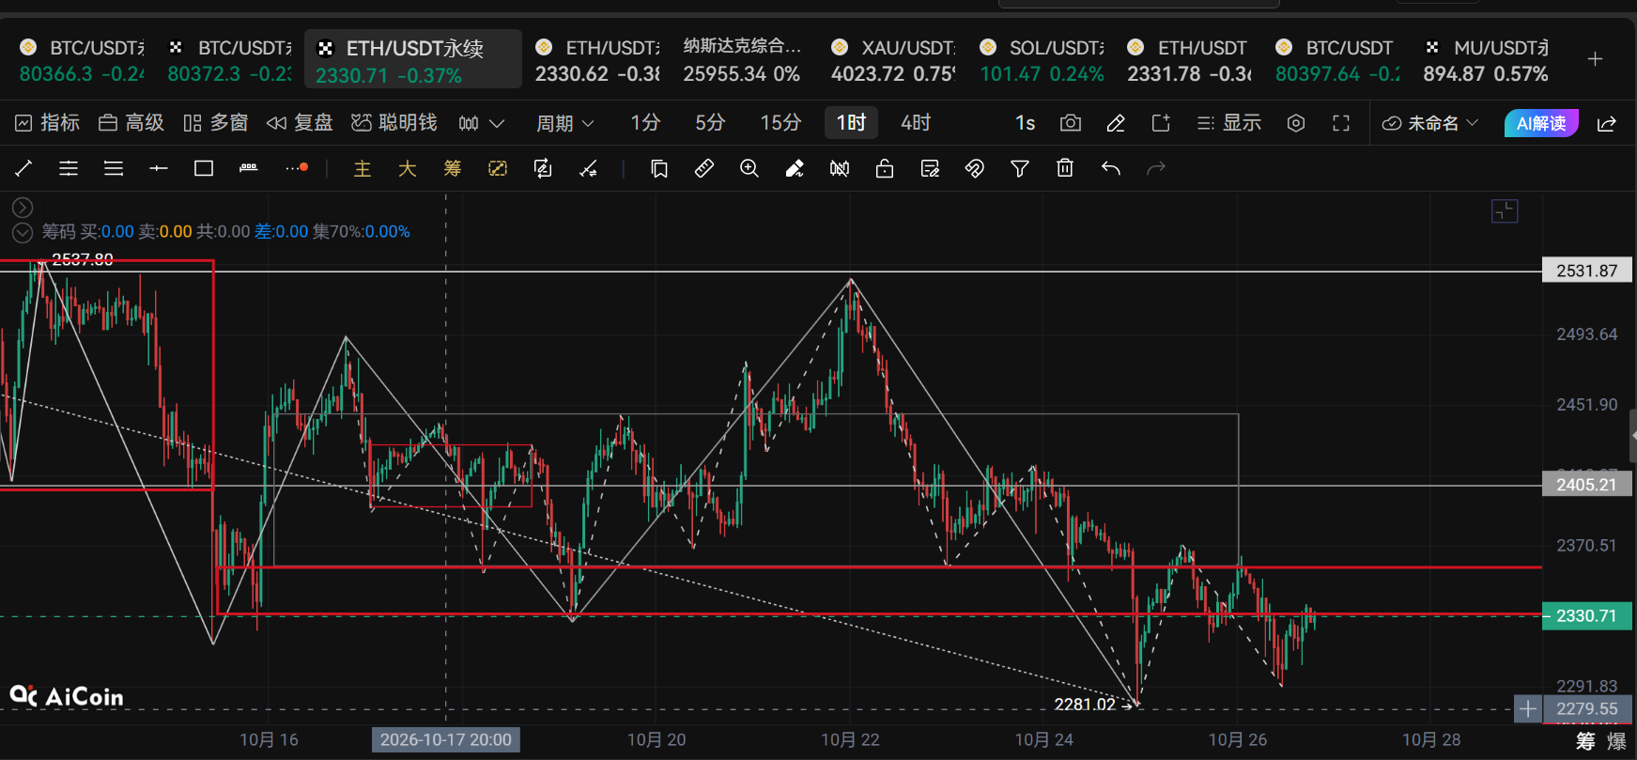The height and width of the screenshot is (760, 1637).
Task: Enter fullscreen chart mode
Action: pyautogui.click(x=1341, y=123)
